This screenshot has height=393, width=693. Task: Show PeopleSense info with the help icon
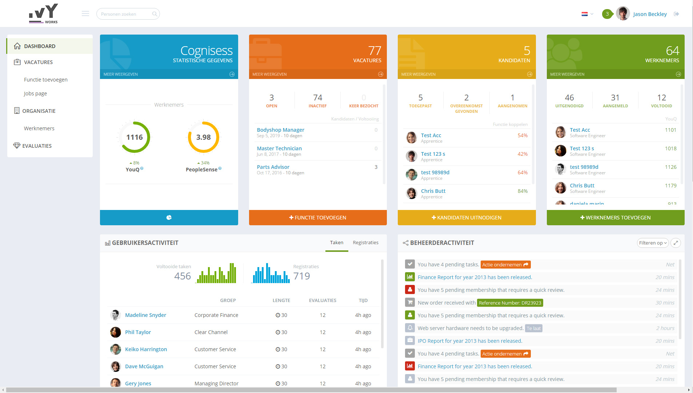[x=220, y=169]
